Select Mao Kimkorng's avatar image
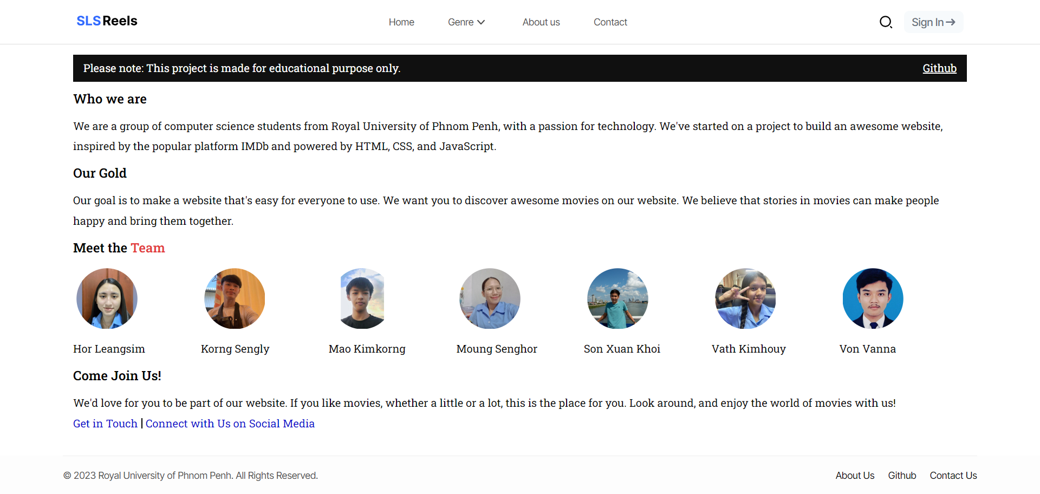This screenshot has width=1040, height=494. click(362, 298)
